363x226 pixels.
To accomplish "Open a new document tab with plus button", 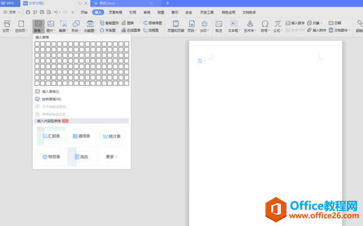I will click(168, 3).
